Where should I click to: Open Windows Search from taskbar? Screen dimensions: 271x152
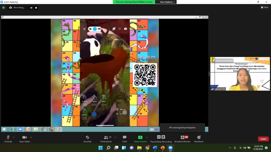click(108, 148)
